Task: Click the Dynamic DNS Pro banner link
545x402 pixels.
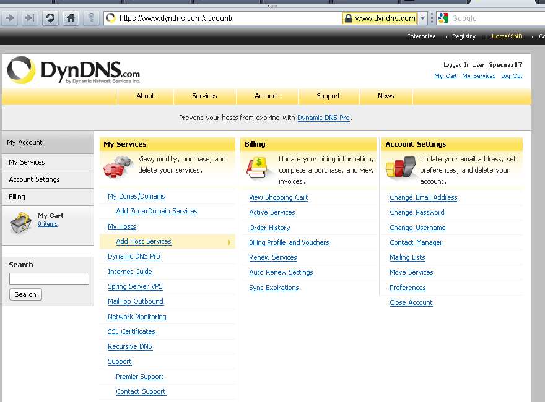Action: pos(323,118)
